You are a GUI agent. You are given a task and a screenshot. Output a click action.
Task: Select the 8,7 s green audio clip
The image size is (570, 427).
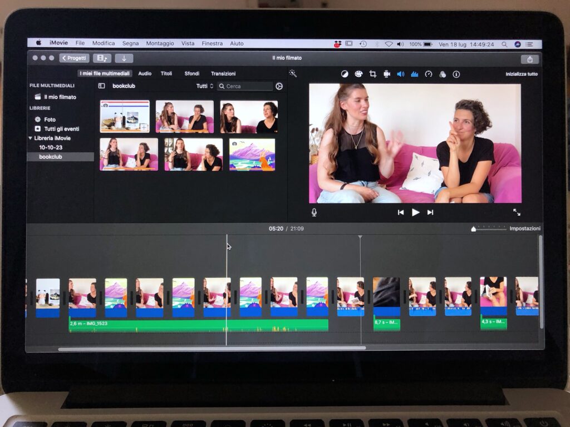(387, 324)
